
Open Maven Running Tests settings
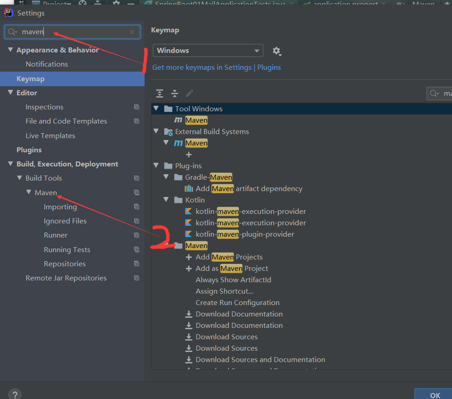click(x=67, y=249)
